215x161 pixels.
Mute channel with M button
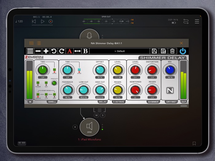[96, 115]
